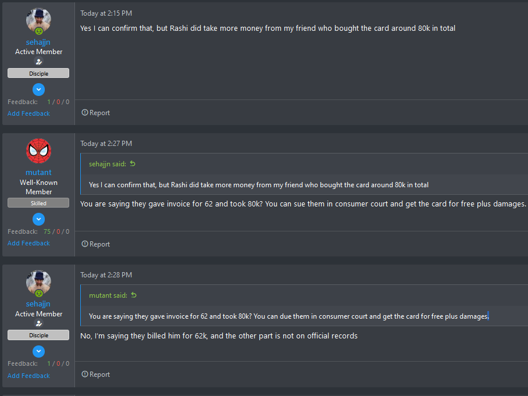Click the 'Today at 2:27 PM' timestamp
528x396 pixels.
[x=106, y=144]
